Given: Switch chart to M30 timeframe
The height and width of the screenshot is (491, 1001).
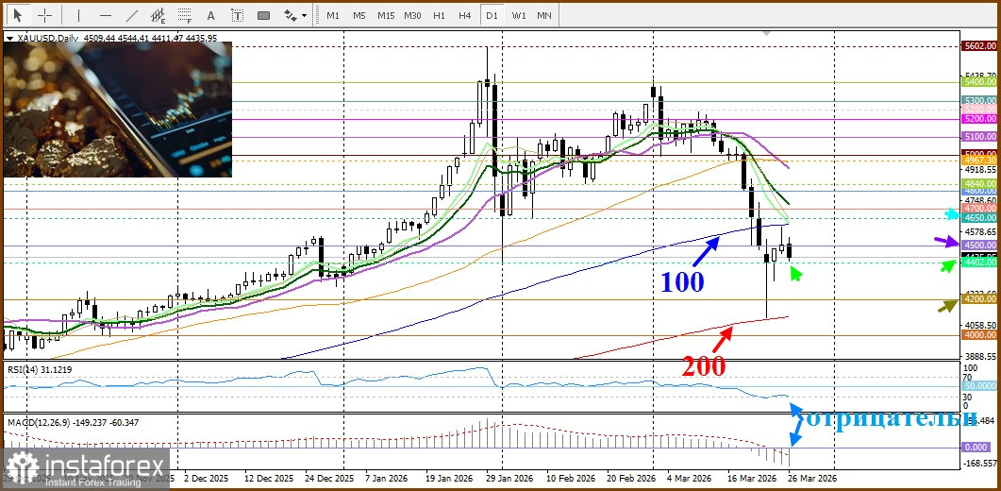Looking at the screenshot, I should coord(412,15).
